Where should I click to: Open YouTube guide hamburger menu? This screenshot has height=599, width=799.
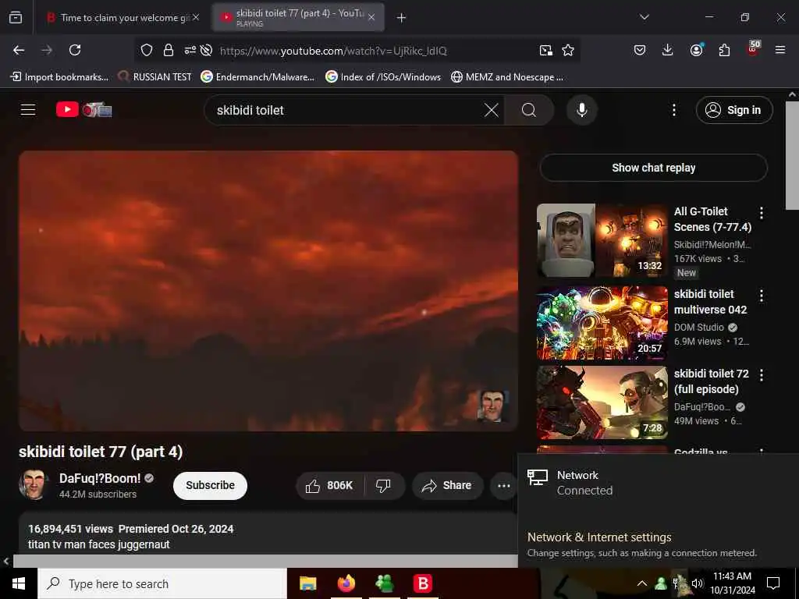[28, 109]
